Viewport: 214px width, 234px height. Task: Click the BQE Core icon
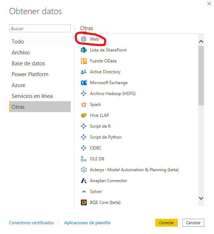point(83,202)
